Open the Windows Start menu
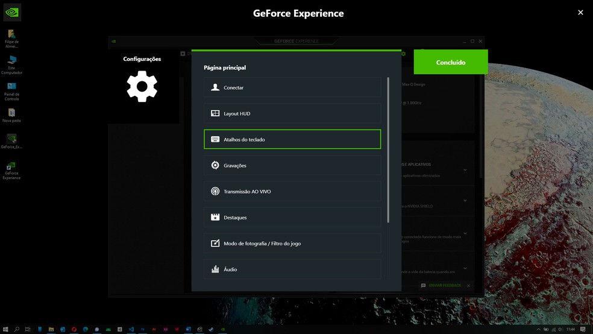This screenshot has height=334, width=593. pyautogui.click(x=5, y=329)
